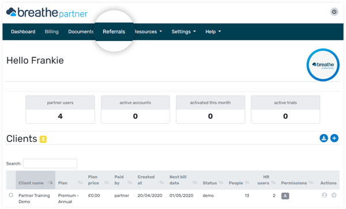
Task: Open the Referrals menu item
Action: pos(114,32)
